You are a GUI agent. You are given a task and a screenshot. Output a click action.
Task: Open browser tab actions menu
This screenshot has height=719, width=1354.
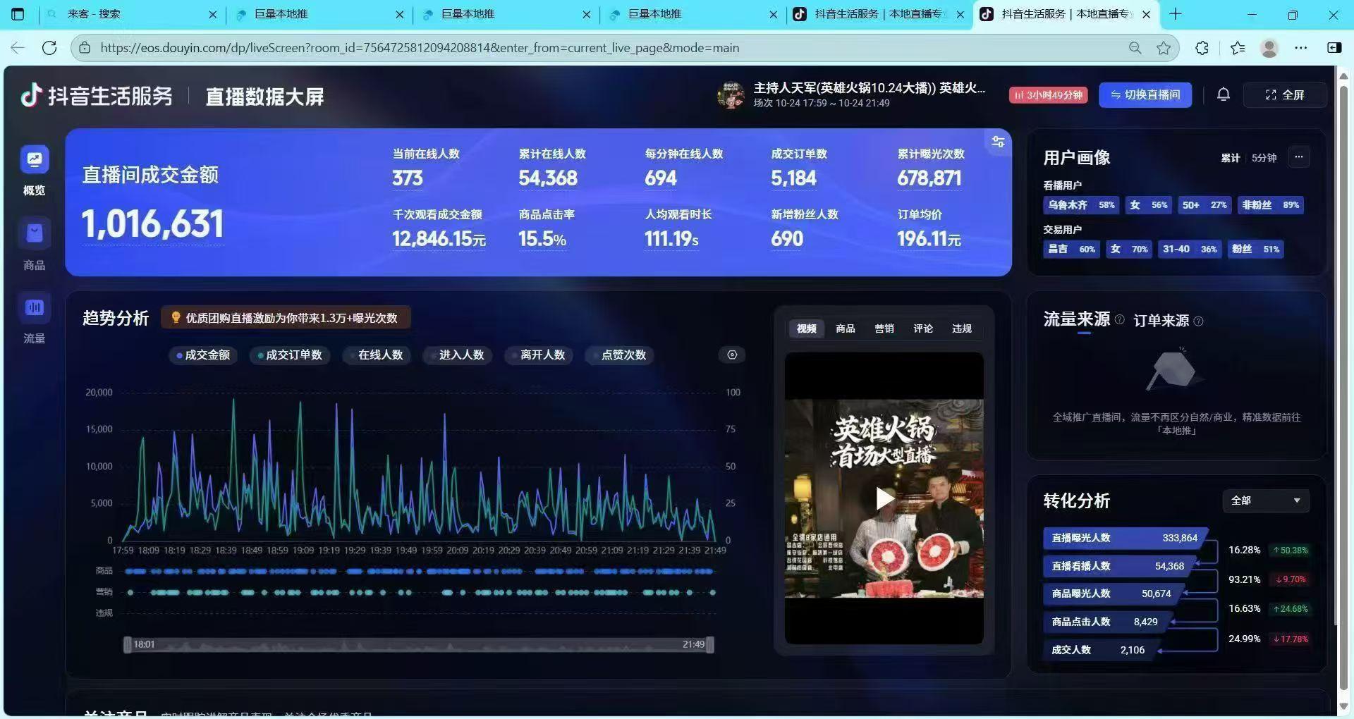click(18, 14)
